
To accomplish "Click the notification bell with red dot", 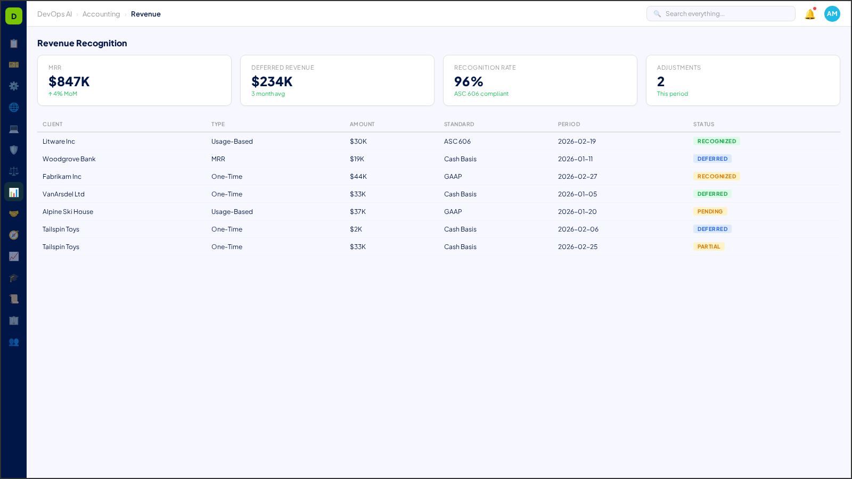I will click(809, 14).
